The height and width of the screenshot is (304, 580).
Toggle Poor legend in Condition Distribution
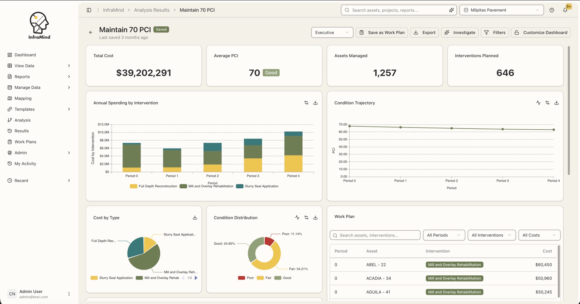point(246,278)
